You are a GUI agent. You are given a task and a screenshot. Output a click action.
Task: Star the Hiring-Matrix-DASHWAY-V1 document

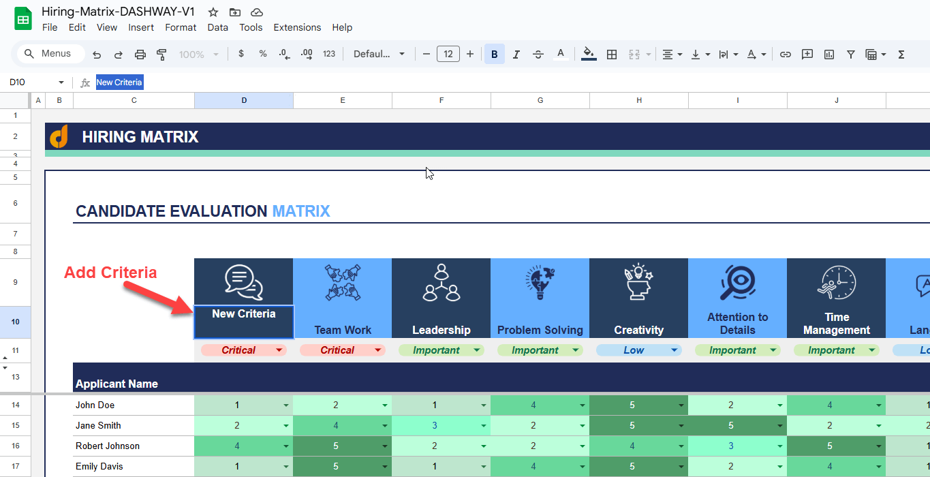213,12
